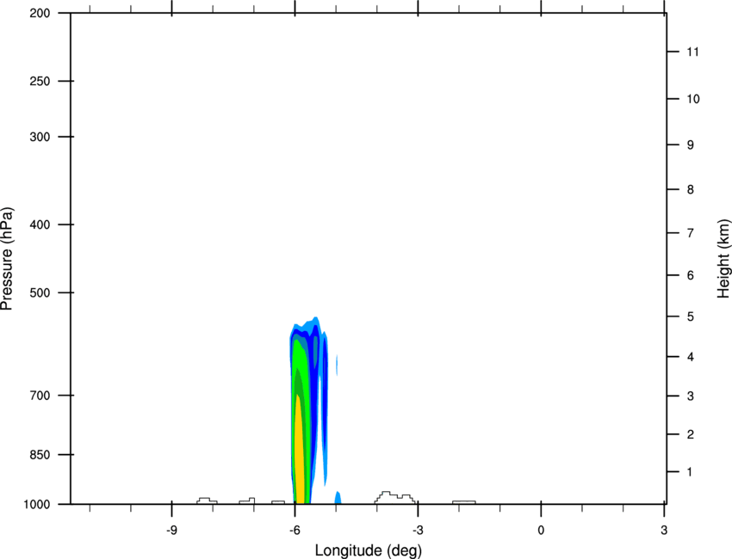Click the 300 pressure tick label
This screenshot has width=732, height=559.
pos(40,137)
